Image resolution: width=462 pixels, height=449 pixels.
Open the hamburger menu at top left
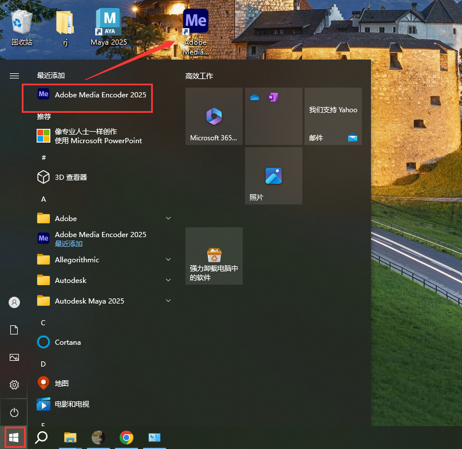point(14,75)
